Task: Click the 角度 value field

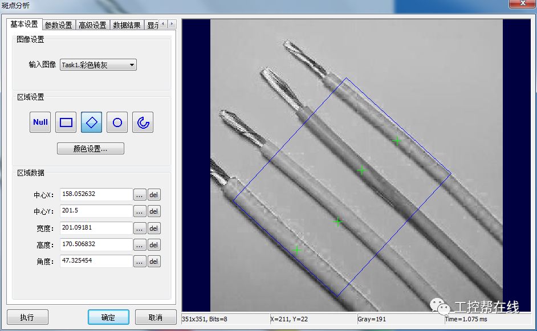Action: [x=96, y=260]
